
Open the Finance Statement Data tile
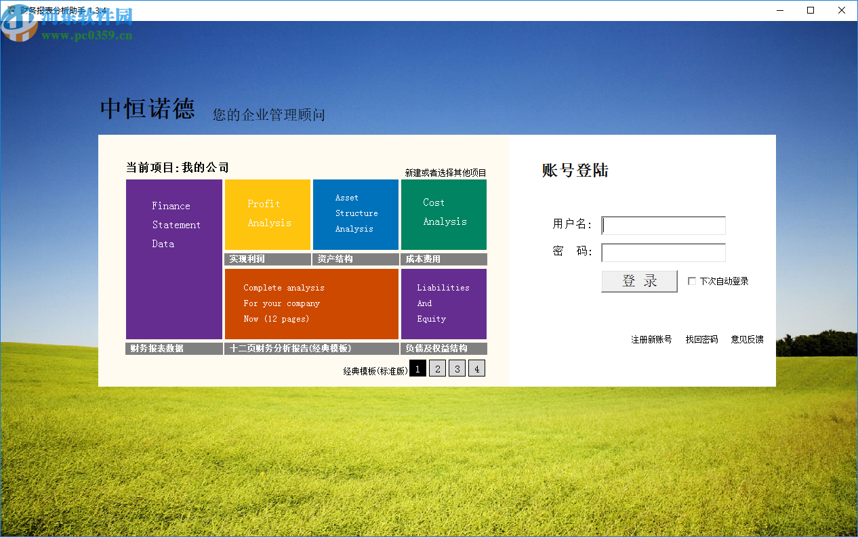[173, 259]
